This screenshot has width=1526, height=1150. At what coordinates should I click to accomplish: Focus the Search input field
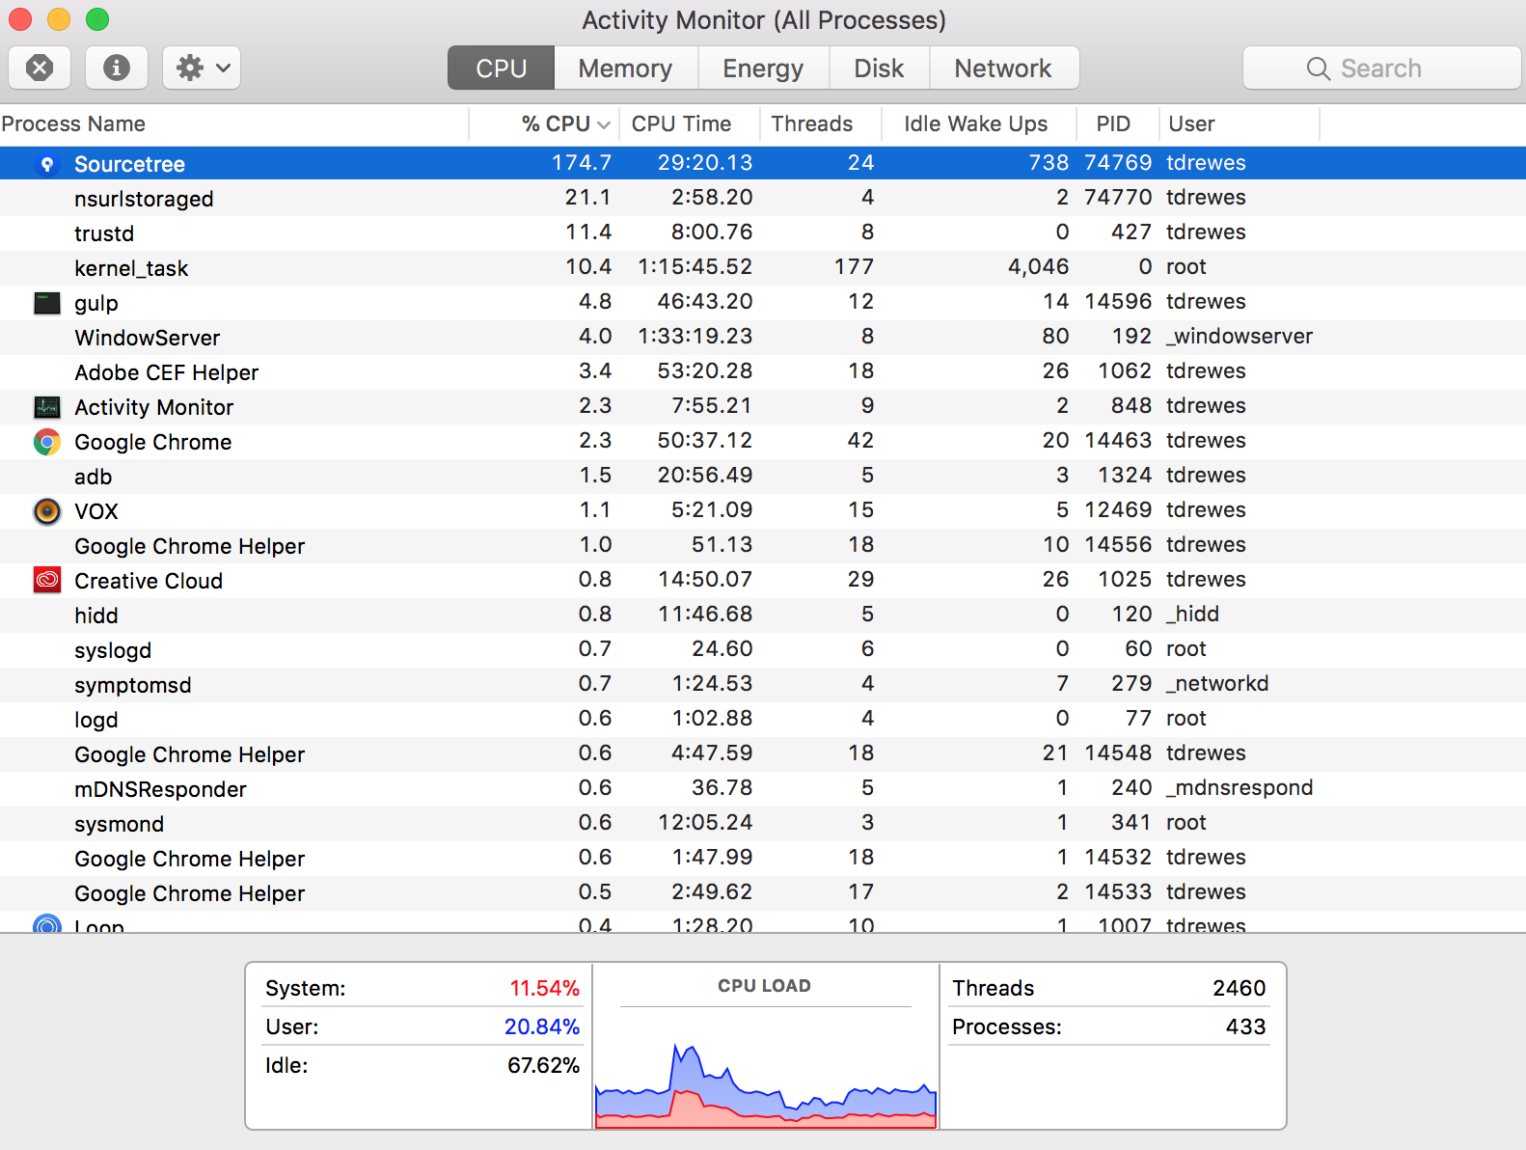pos(1382,68)
